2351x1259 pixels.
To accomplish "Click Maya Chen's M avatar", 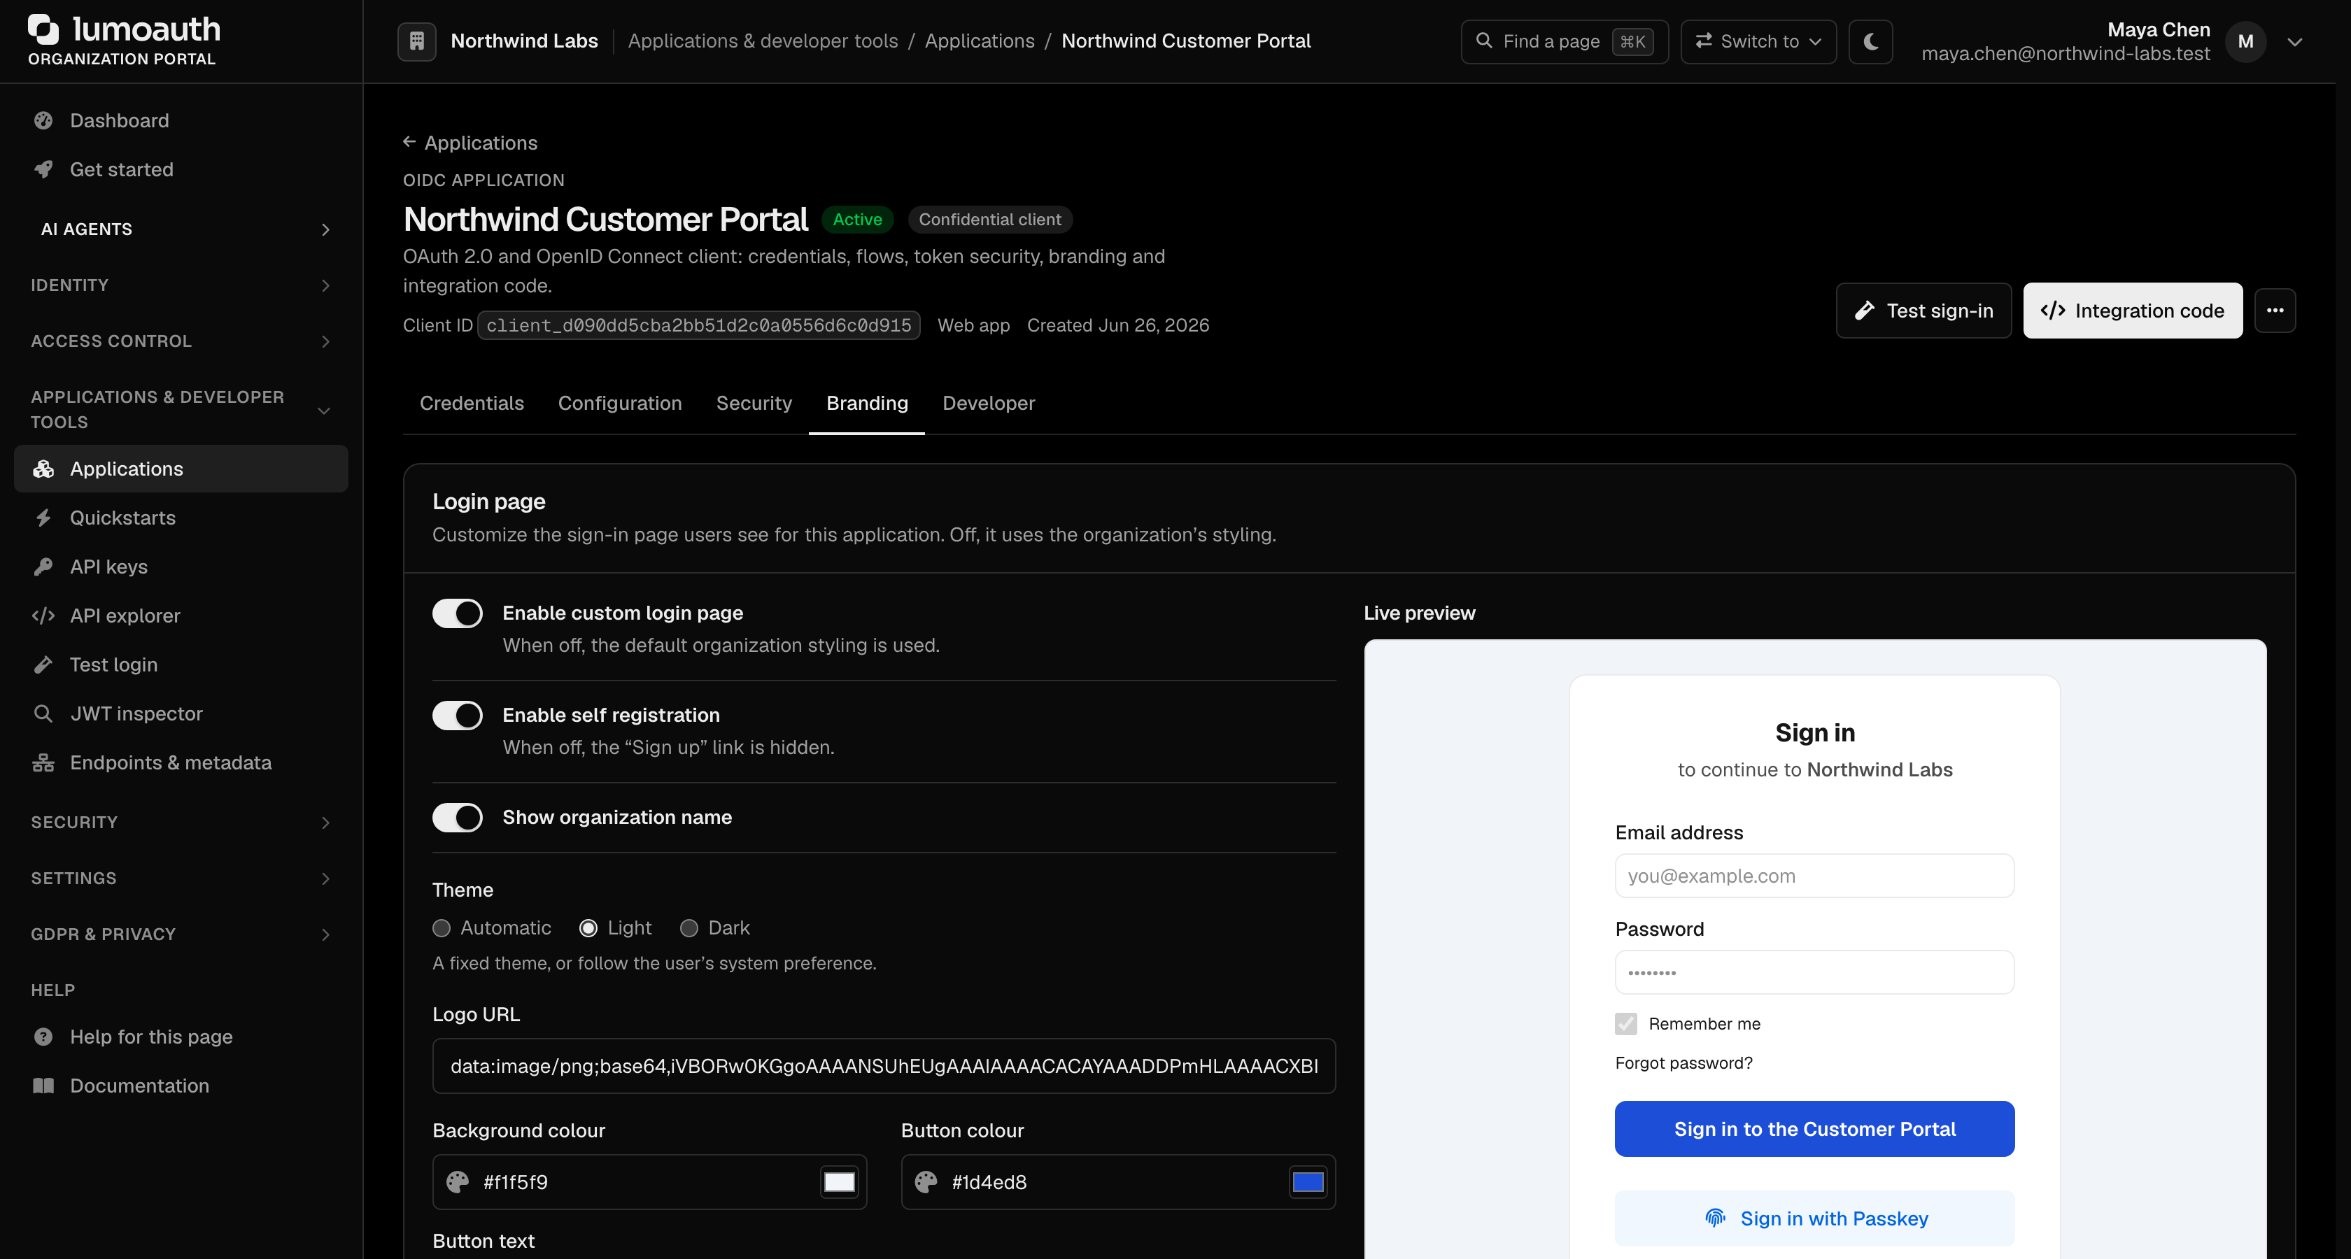I will [2245, 41].
